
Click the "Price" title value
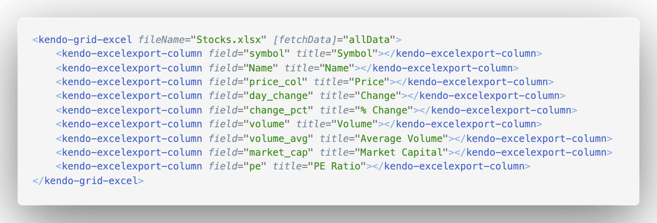[370, 82]
